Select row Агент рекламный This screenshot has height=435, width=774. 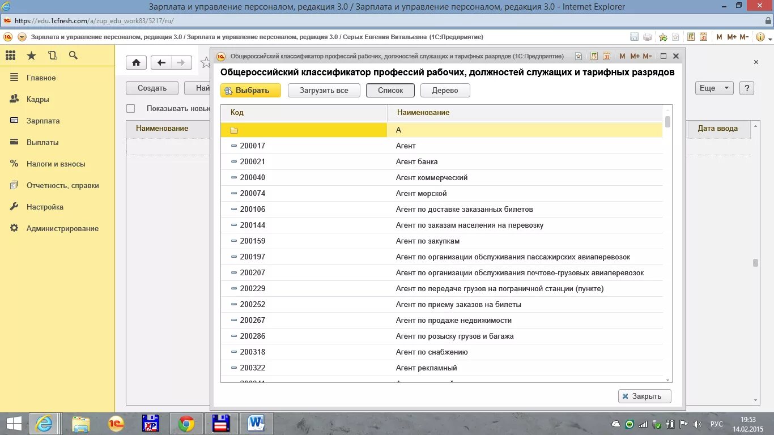tap(441, 368)
